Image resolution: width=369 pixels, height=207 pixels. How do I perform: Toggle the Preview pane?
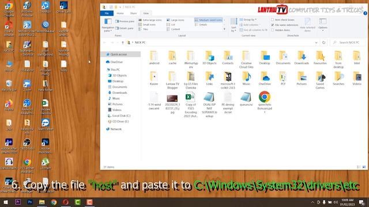click(x=125, y=21)
